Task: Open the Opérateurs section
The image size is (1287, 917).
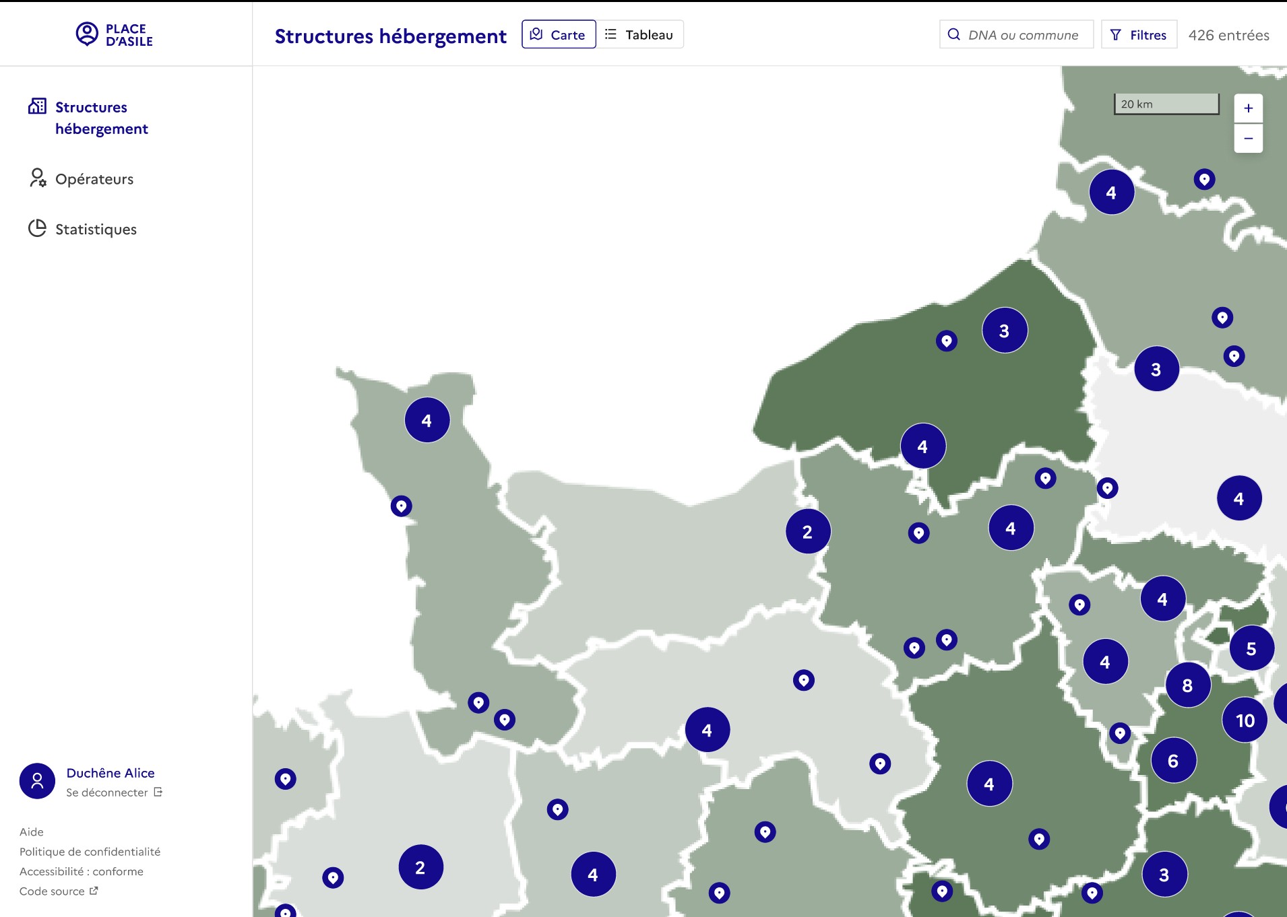Action: (x=94, y=179)
